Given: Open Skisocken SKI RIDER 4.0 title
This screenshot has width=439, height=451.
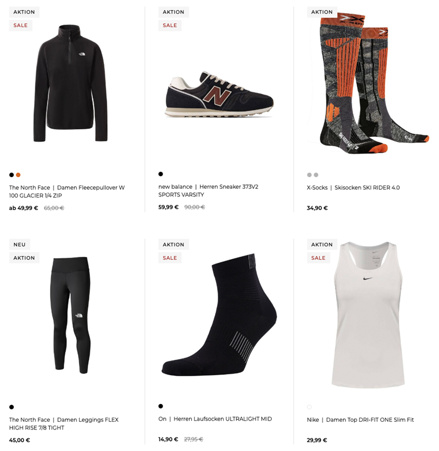Looking at the screenshot, I should click(353, 188).
